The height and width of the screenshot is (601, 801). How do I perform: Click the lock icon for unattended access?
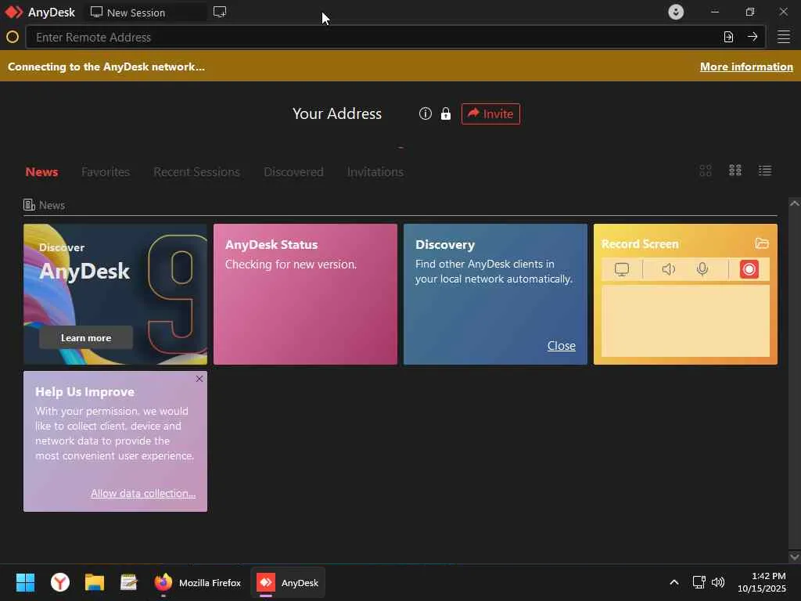(445, 113)
